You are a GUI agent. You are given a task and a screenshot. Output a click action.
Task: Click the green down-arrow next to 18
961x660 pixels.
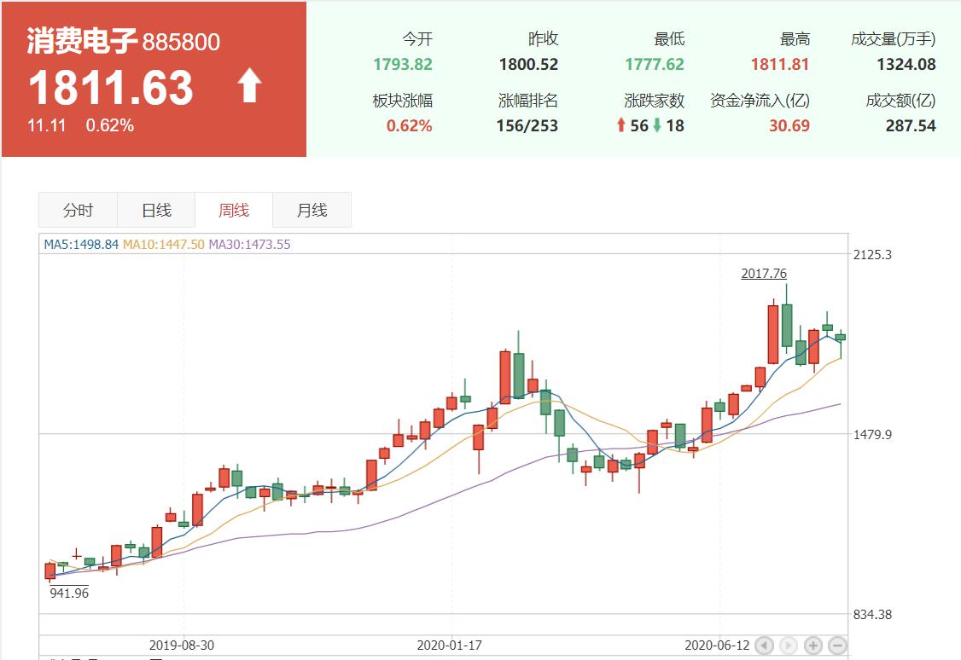pos(657,125)
